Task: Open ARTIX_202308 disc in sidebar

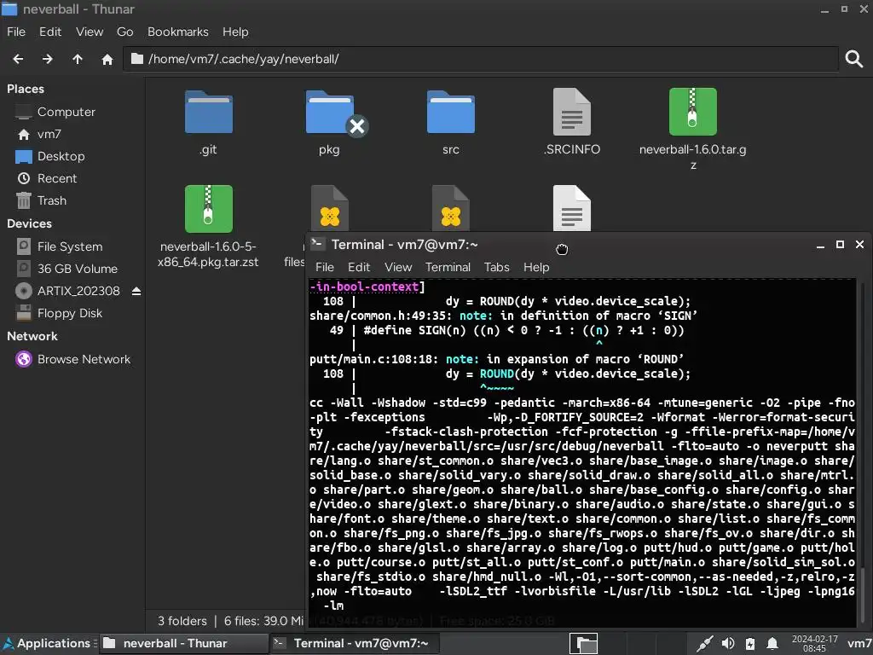Action: (x=78, y=291)
